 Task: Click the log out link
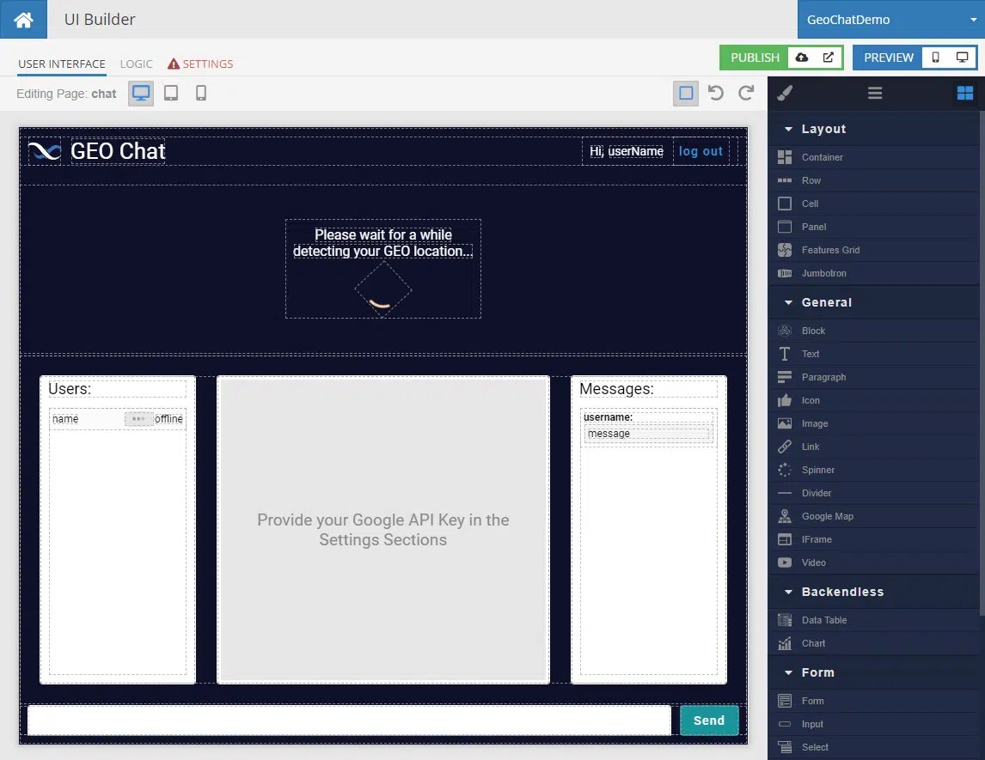tap(701, 151)
